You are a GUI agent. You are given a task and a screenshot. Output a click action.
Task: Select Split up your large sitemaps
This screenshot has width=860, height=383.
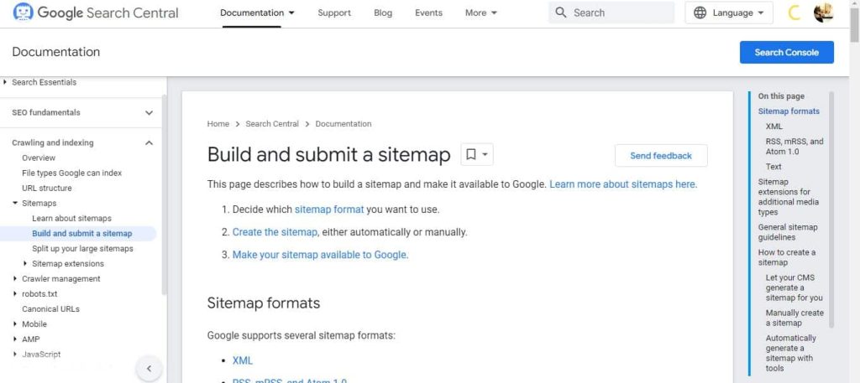(82, 248)
